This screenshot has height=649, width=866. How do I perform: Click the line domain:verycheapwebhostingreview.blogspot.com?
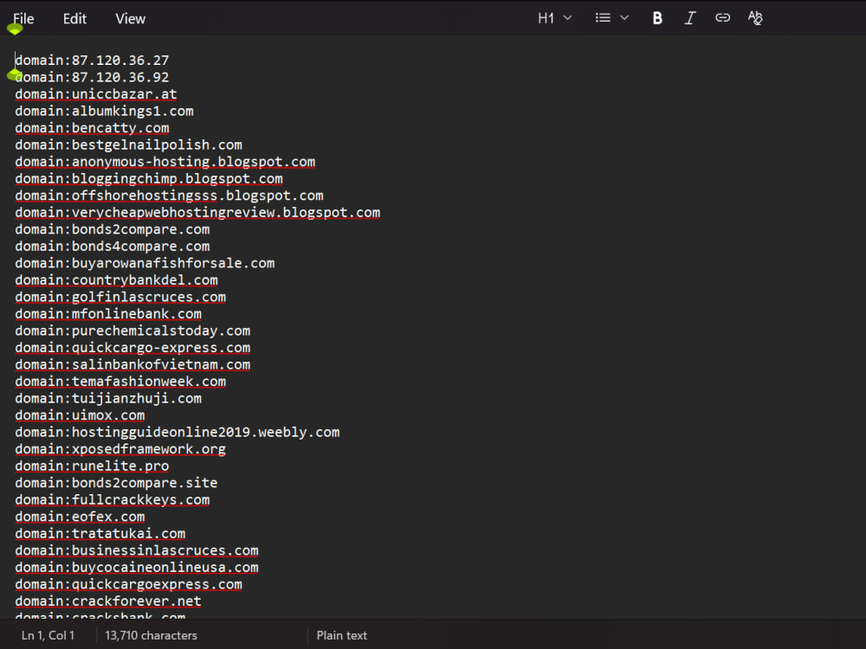coord(197,213)
